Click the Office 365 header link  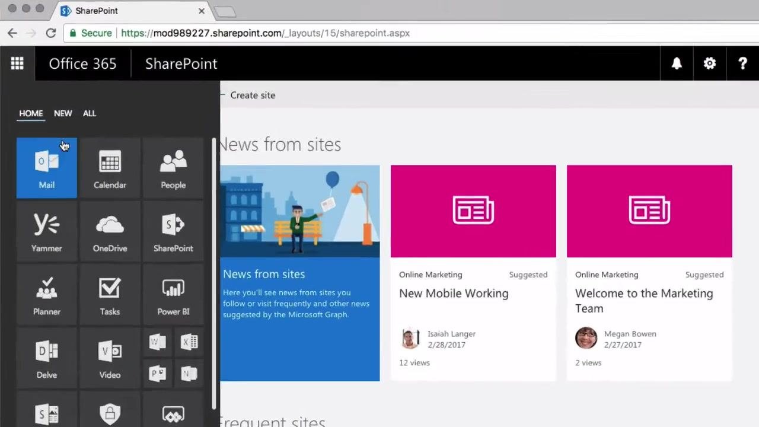(82, 63)
